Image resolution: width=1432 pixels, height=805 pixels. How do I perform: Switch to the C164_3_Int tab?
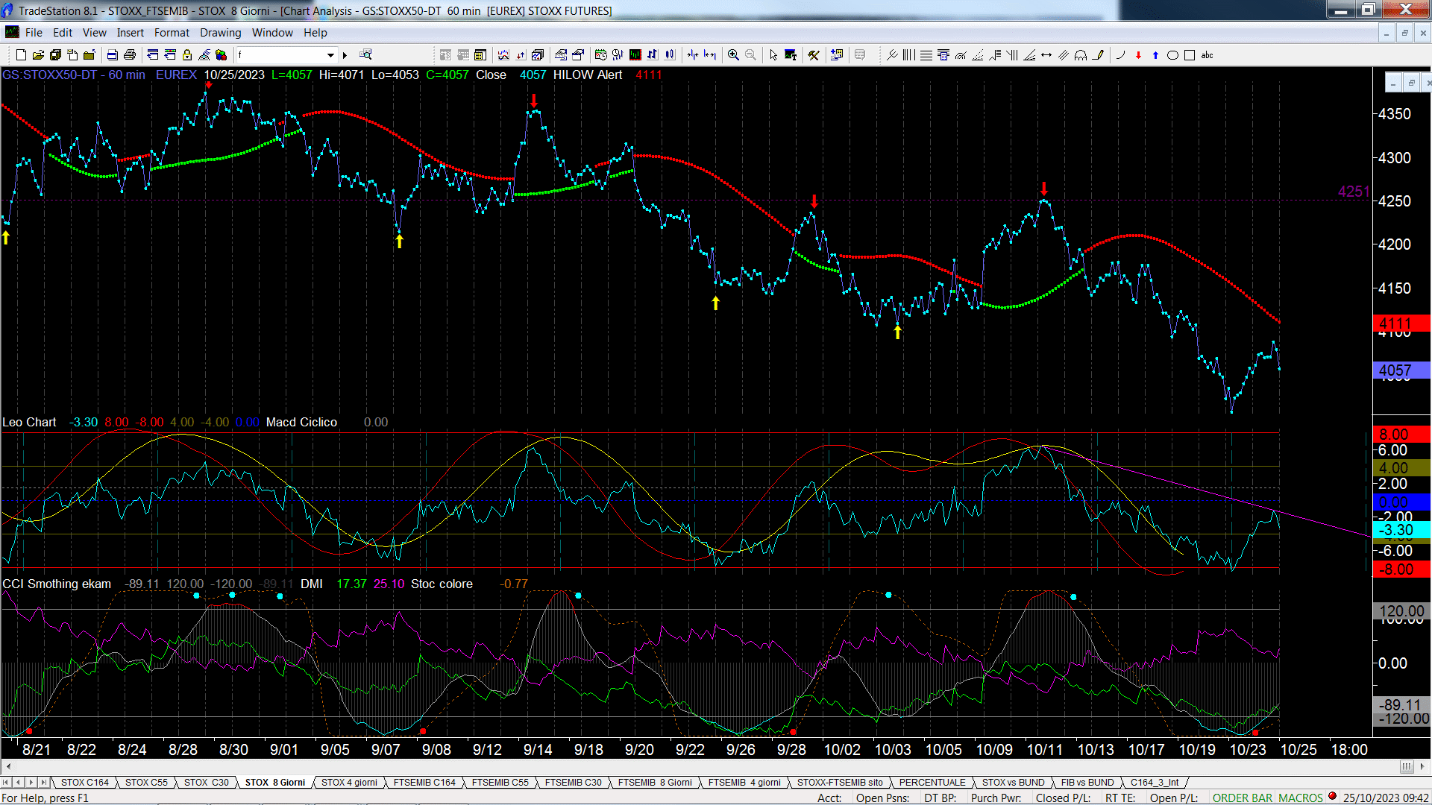[x=1155, y=783]
